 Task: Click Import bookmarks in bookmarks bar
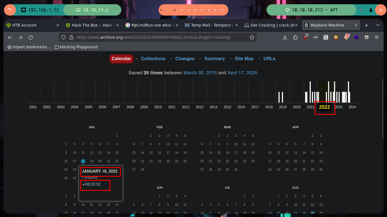tap(29, 47)
